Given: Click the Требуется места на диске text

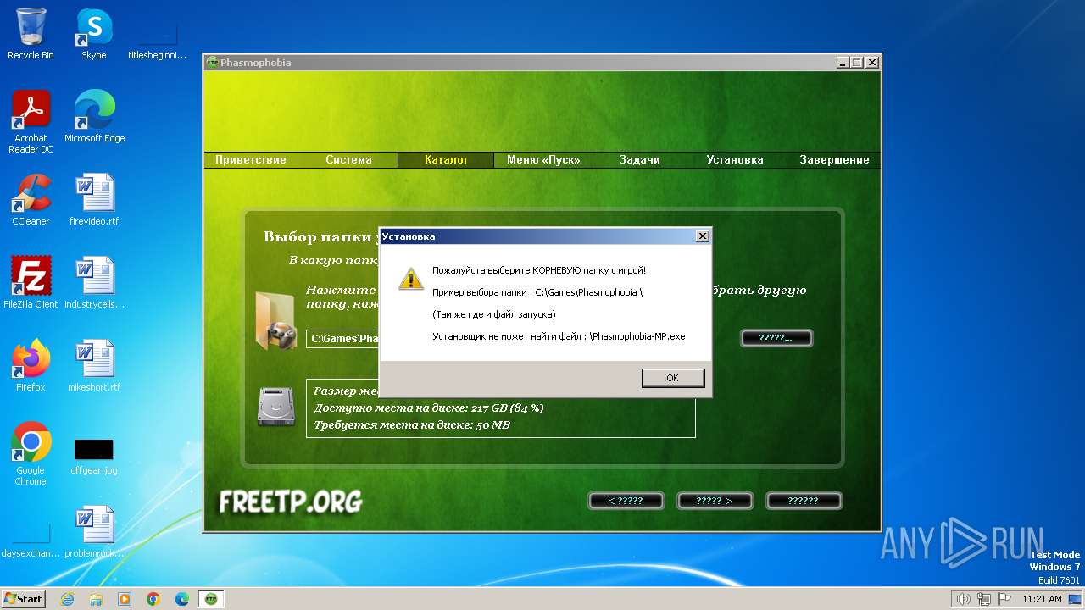Looking at the screenshot, I should [x=412, y=425].
